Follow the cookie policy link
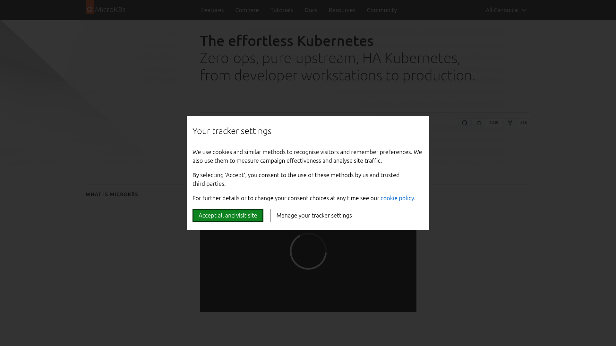Image resolution: width=616 pixels, height=346 pixels. click(397, 198)
